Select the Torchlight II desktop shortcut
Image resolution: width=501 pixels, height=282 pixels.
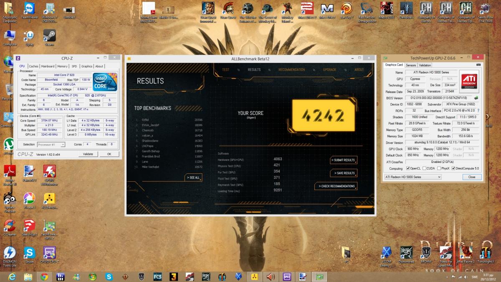pos(486,255)
